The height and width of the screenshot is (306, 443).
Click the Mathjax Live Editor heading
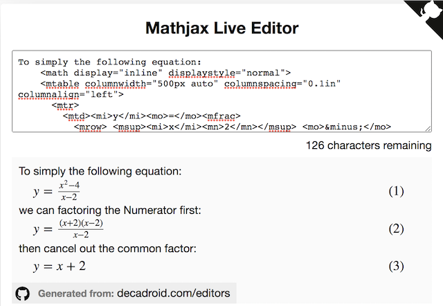point(221,28)
